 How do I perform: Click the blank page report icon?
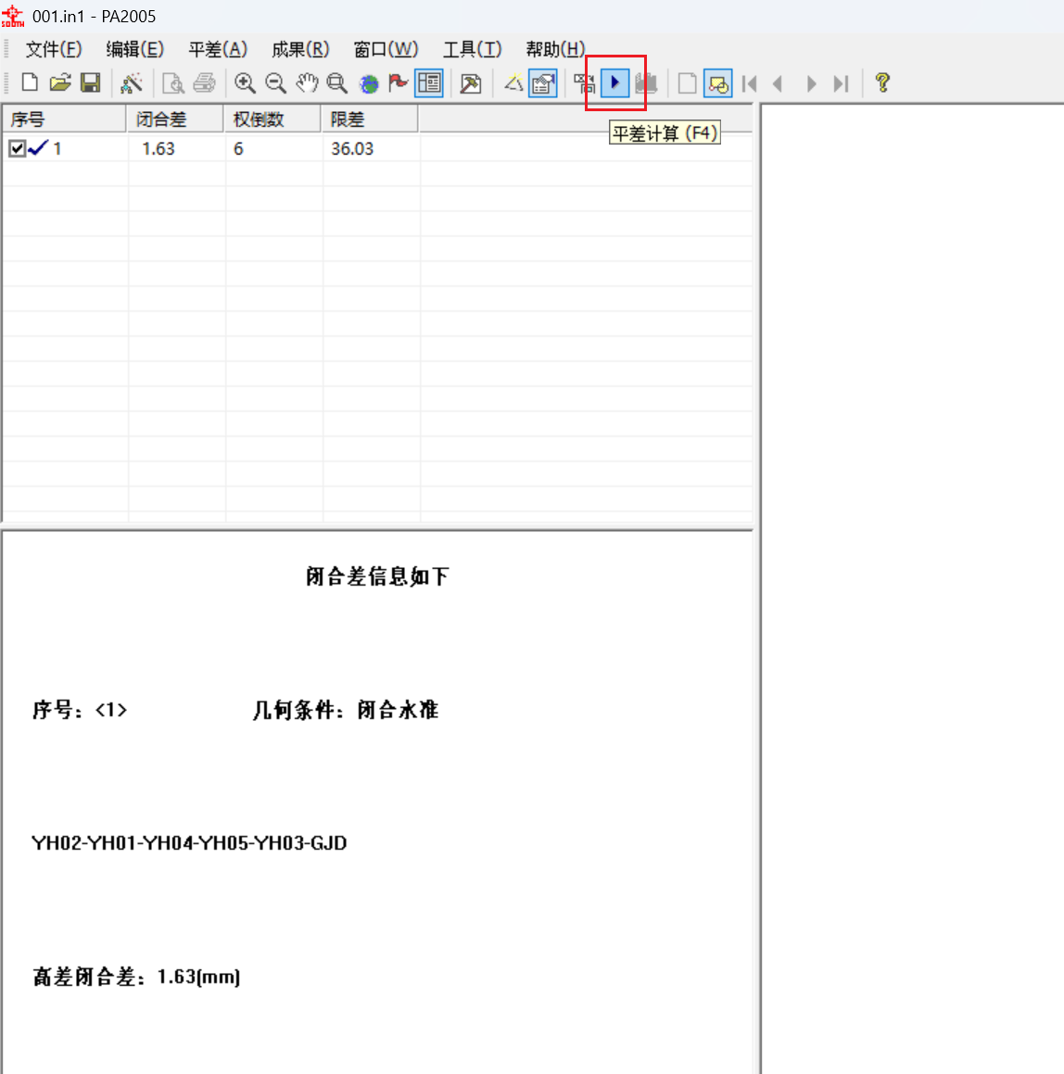[687, 82]
